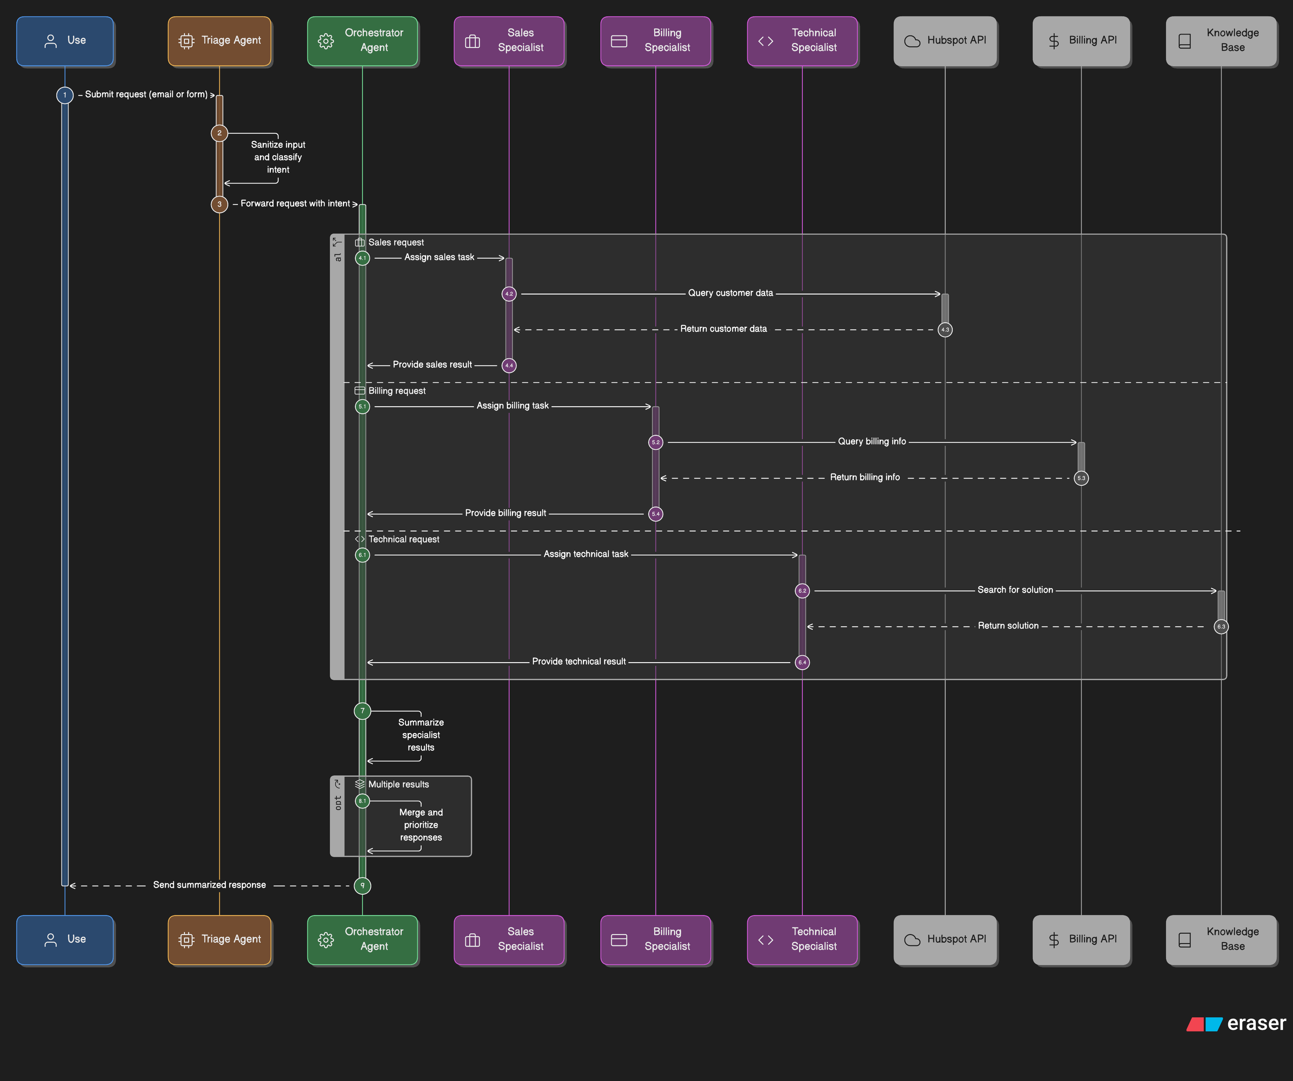Click the user icon in top Use box

pyautogui.click(x=50, y=41)
